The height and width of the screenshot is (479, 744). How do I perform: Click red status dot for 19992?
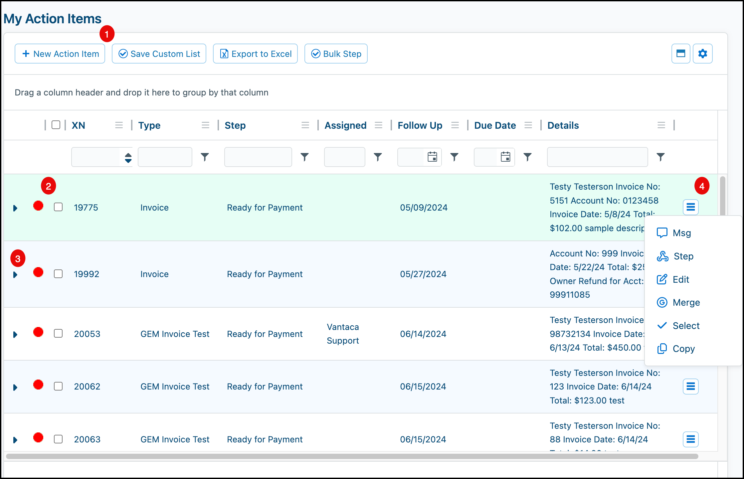38,272
